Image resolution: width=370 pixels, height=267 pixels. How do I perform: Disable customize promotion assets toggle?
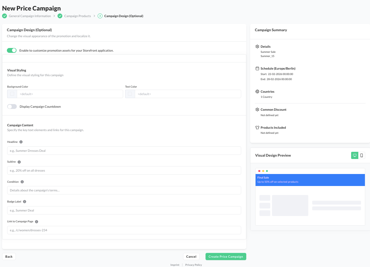(x=12, y=50)
